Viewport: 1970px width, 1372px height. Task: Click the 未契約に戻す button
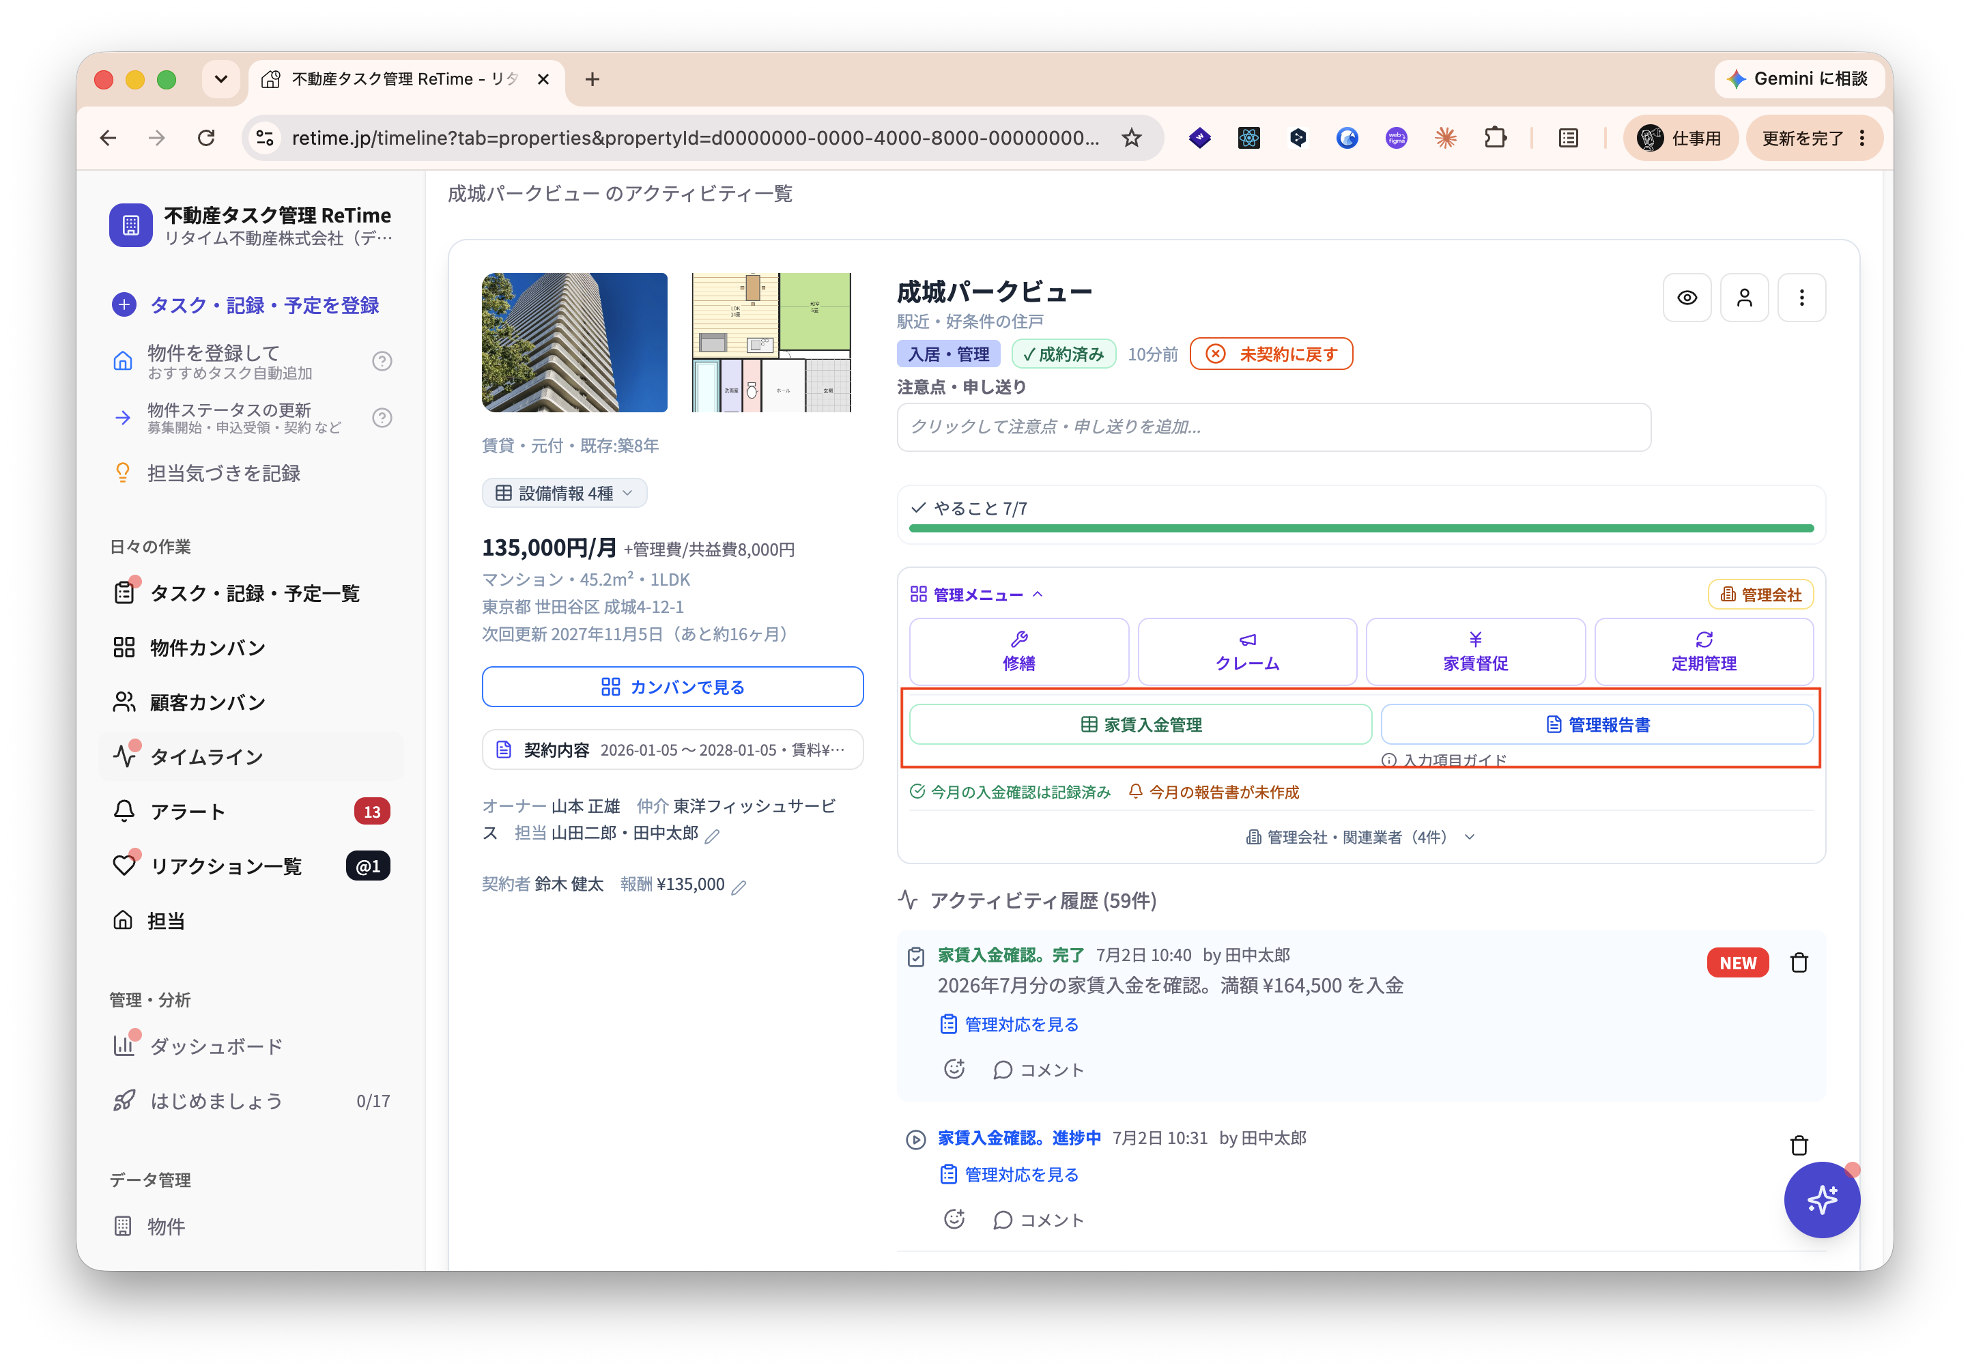[x=1271, y=354]
